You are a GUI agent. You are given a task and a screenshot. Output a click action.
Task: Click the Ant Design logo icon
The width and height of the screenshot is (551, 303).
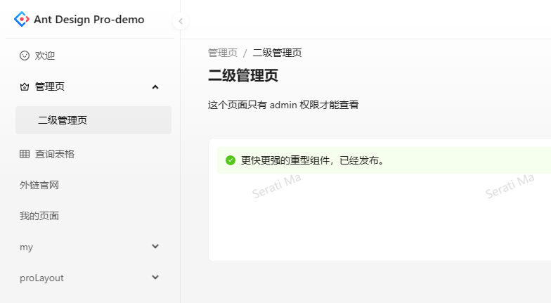22,20
